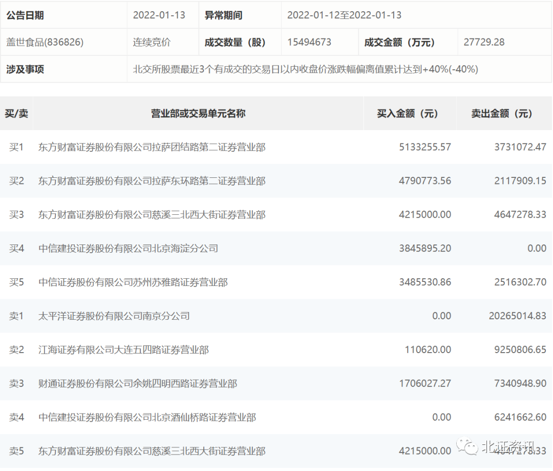The image size is (553, 471).
Task: Select sell amount 3731072.47
Action: pos(520,147)
